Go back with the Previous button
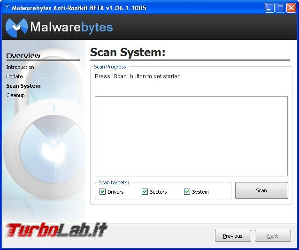299x250 pixels. [233, 236]
